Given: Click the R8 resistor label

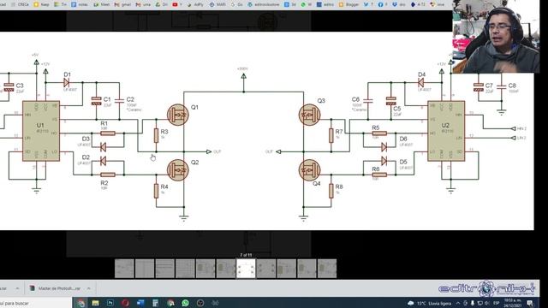Looking at the screenshot, I should tap(339, 187).
